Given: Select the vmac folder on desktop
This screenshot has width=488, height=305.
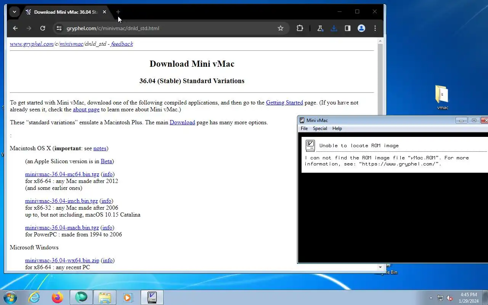Looking at the screenshot, I should click(x=442, y=98).
